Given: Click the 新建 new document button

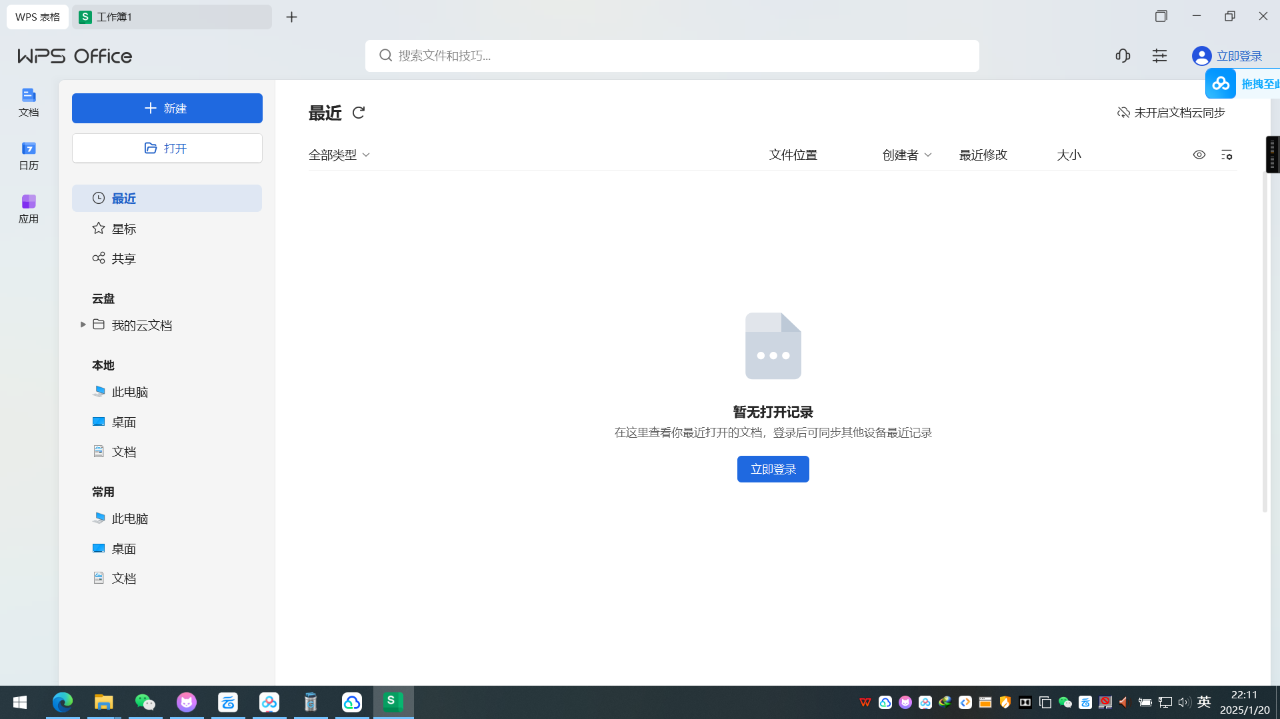Looking at the screenshot, I should tap(167, 108).
